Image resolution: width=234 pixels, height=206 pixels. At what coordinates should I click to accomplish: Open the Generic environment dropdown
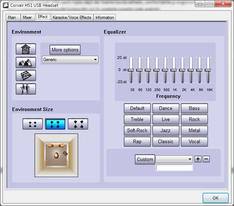pyautogui.click(x=70, y=60)
